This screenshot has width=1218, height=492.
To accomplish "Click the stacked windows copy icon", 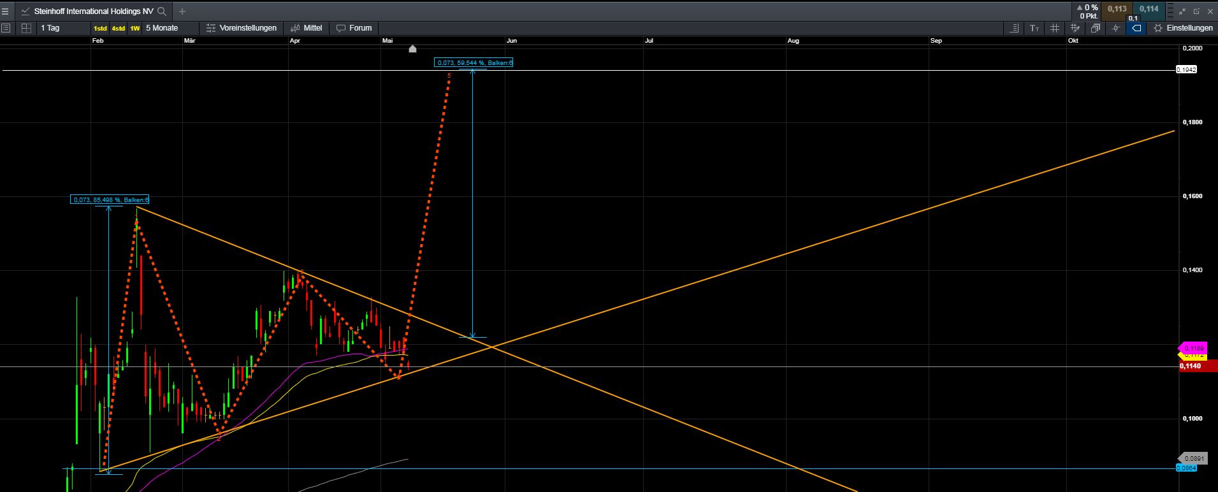I will tap(1096, 28).
